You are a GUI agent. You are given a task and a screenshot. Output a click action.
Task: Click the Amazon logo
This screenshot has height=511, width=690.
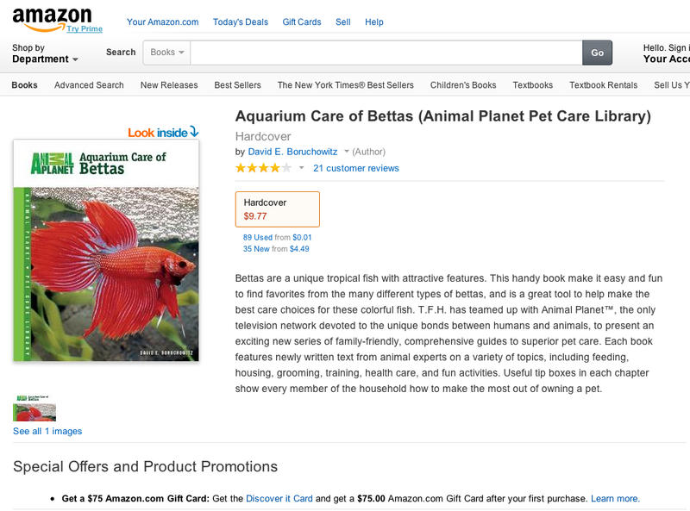(51, 17)
